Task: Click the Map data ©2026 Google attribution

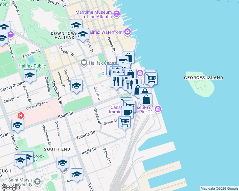Action: (x=220, y=188)
